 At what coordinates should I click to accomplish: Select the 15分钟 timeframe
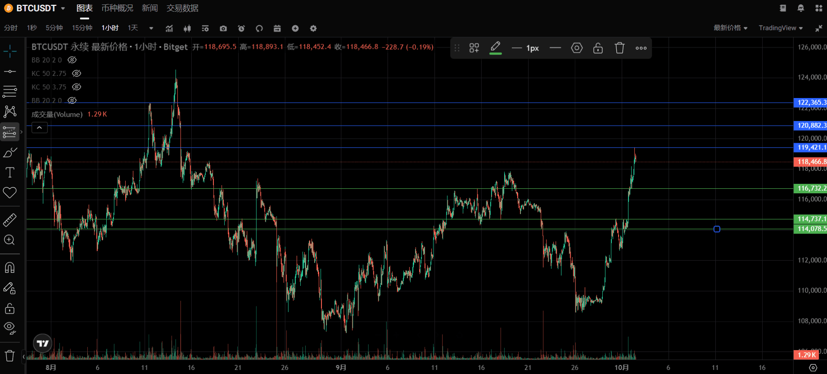[82, 28]
